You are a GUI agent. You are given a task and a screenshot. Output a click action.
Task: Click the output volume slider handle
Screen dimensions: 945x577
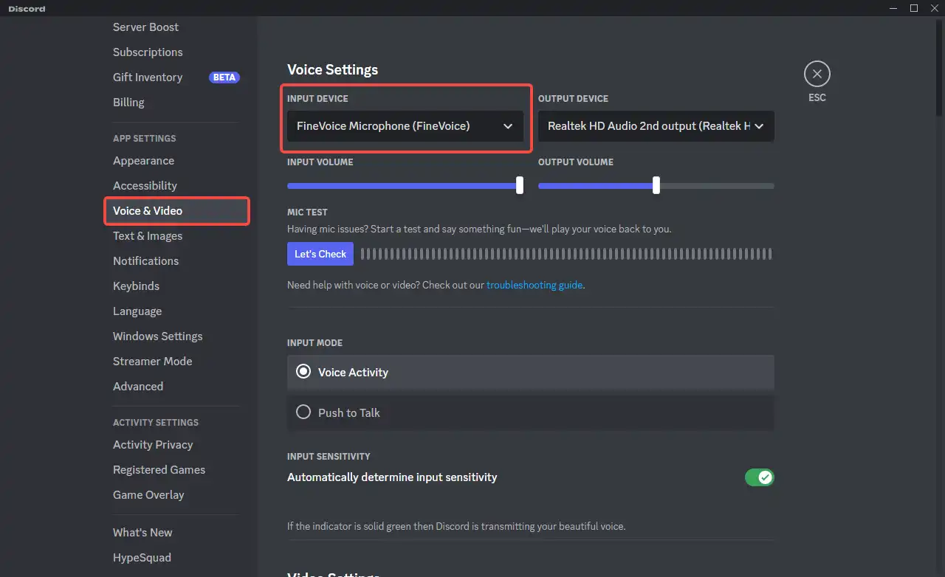656,185
